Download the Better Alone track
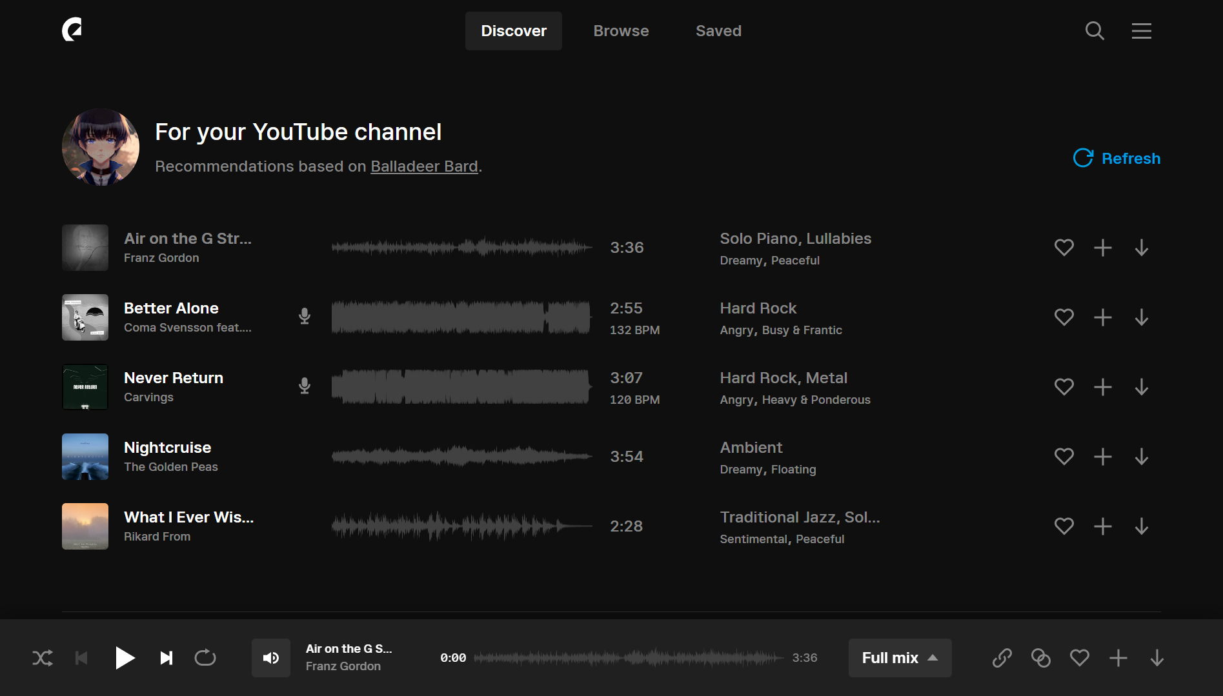This screenshot has width=1223, height=696. pyautogui.click(x=1142, y=317)
